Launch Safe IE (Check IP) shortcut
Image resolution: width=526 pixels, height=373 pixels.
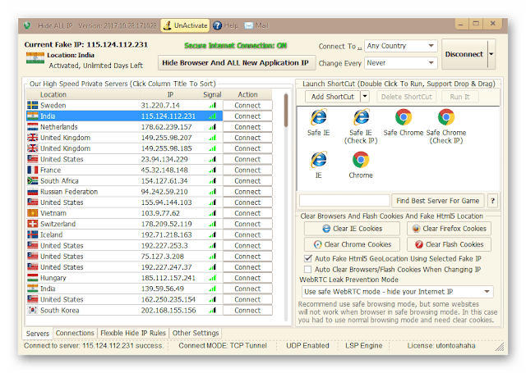[361, 126]
